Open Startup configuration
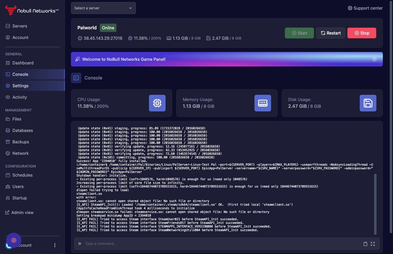 pyautogui.click(x=32, y=198)
